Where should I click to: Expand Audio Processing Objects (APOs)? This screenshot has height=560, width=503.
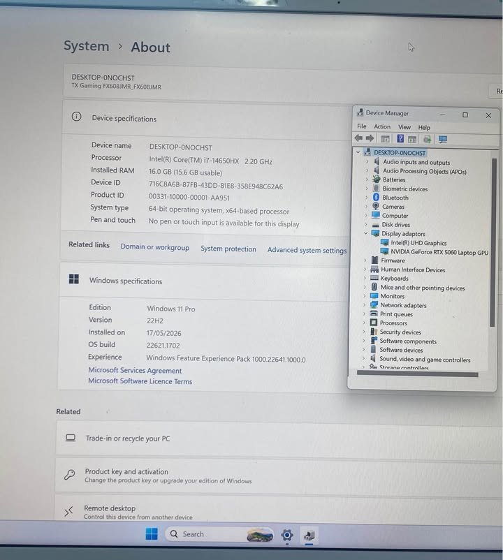(367, 170)
